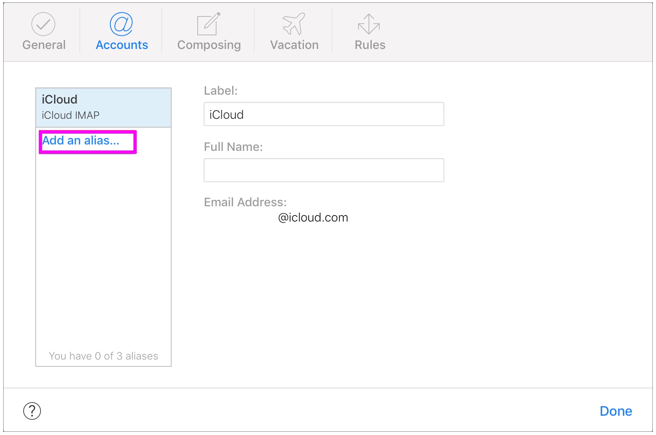The width and height of the screenshot is (656, 435).
Task: Select the Accounts tab label
Action: click(x=122, y=45)
